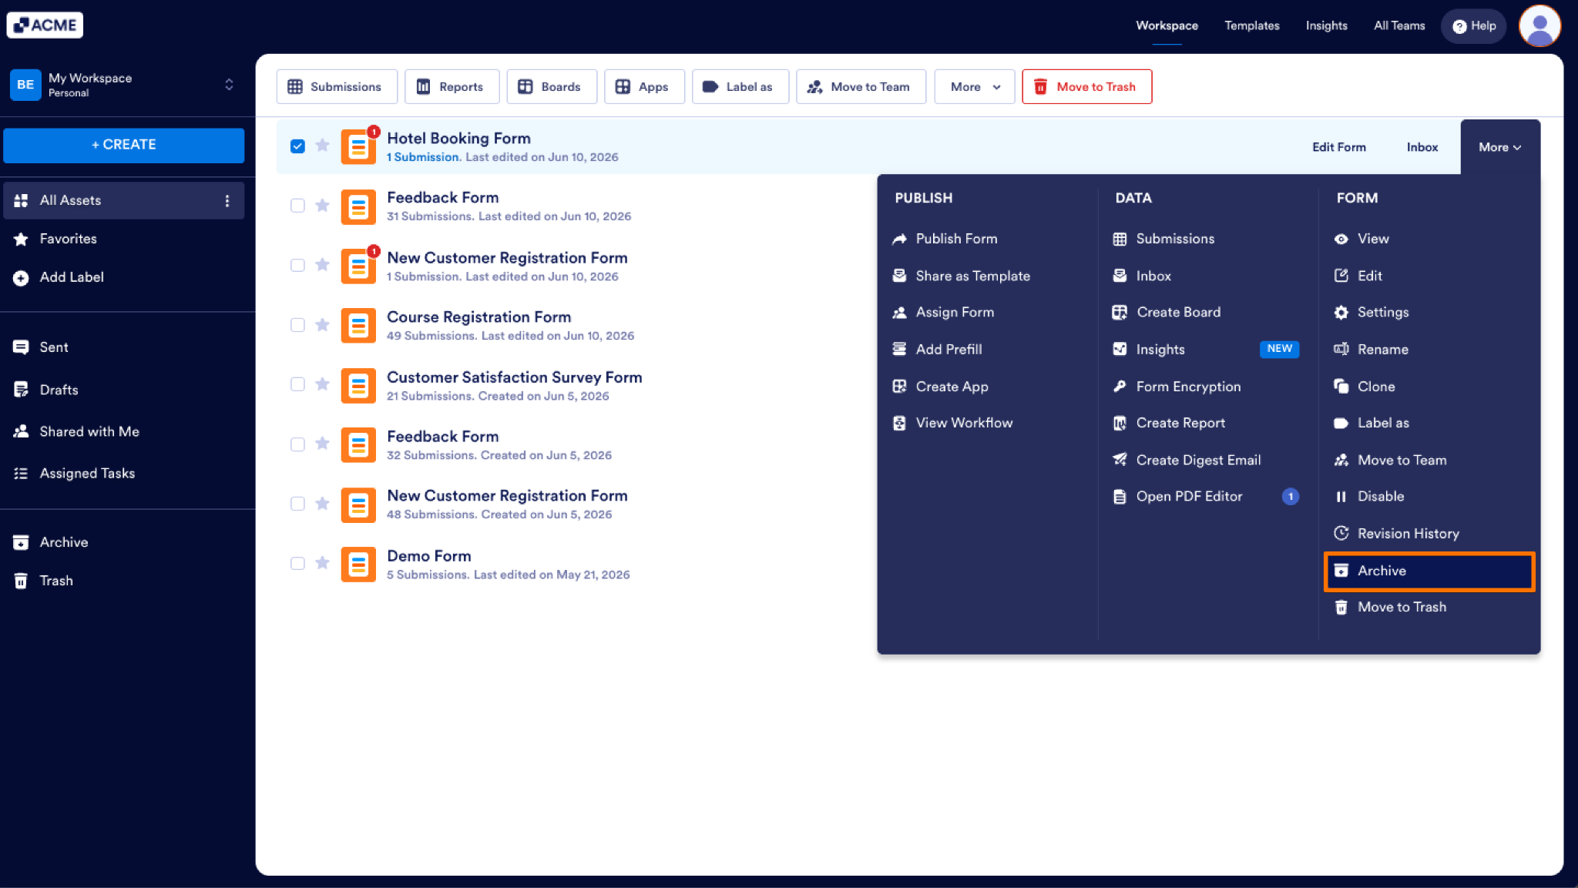Viewport: 1578px width, 888px height.
Task: Click the Hotel Booking Form icon
Action: click(358, 146)
